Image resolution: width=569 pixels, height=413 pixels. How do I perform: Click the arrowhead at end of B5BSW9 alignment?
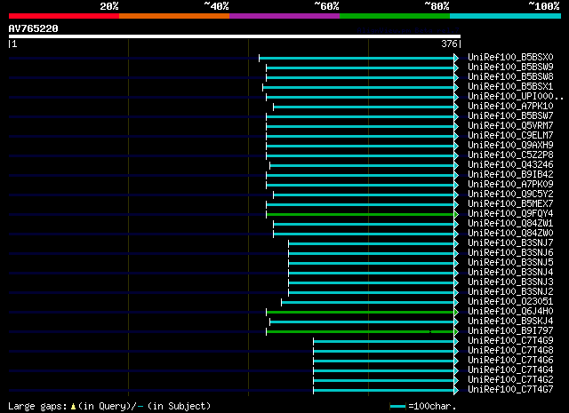point(456,68)
